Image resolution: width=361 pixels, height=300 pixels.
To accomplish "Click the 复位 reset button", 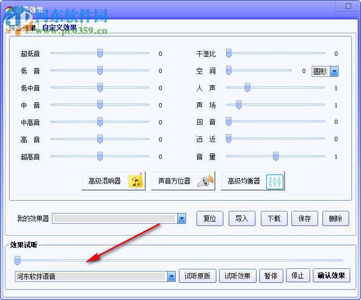I will pos(210,218).
